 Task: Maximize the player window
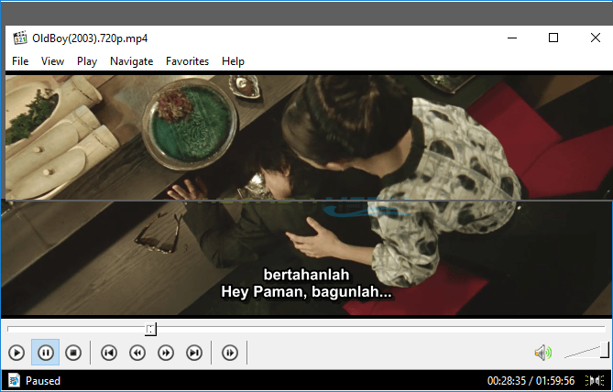(x=553, y=38)
